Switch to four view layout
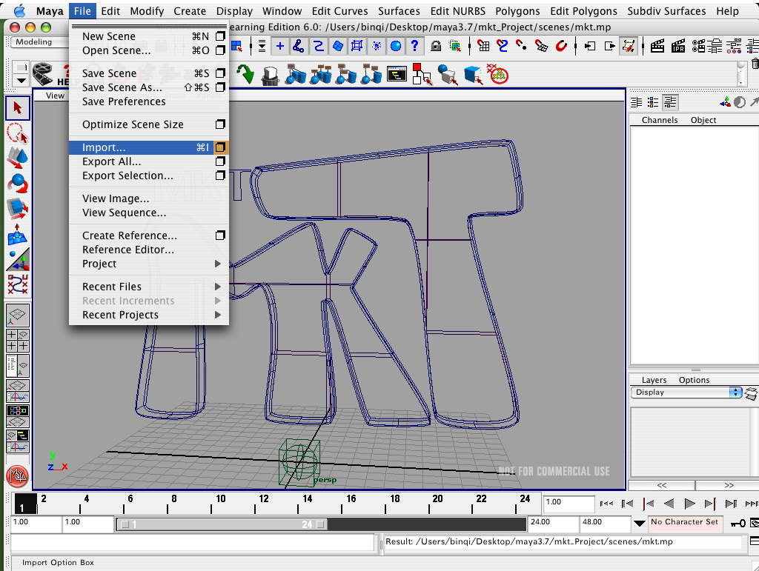This screenshot has width=759, height=571. [18, 341]
